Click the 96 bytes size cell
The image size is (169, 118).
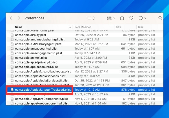[129, 35]
